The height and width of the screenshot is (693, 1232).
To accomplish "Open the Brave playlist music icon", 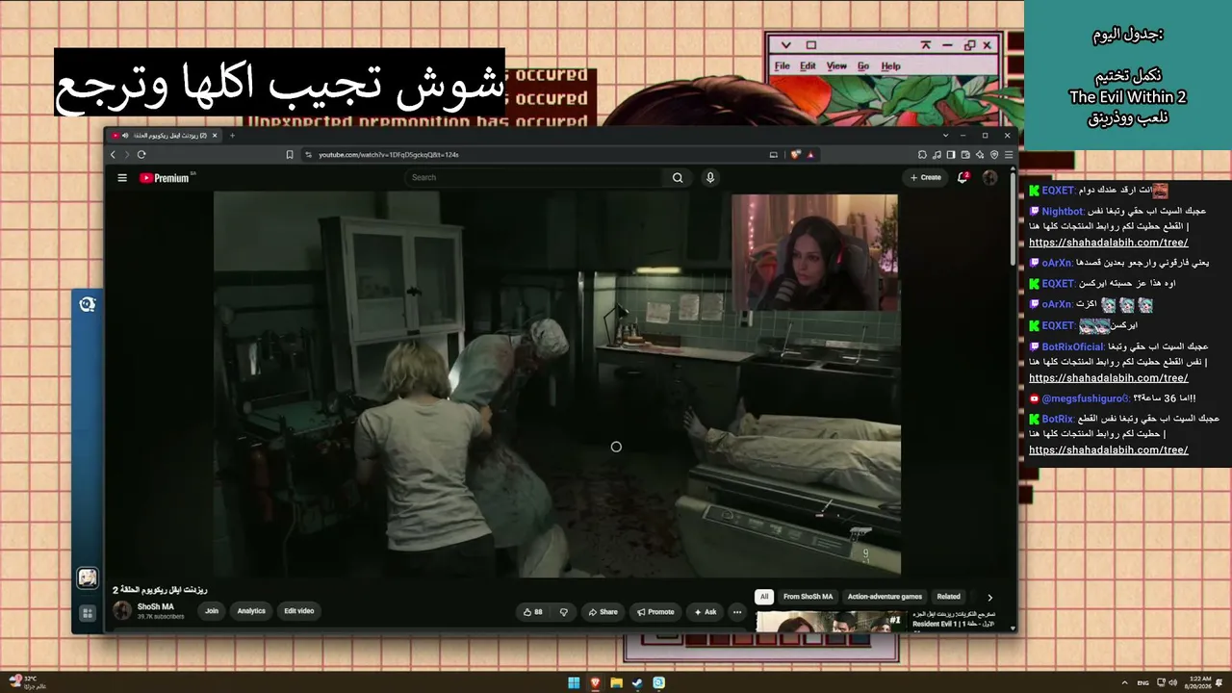I will coord(937,154).
